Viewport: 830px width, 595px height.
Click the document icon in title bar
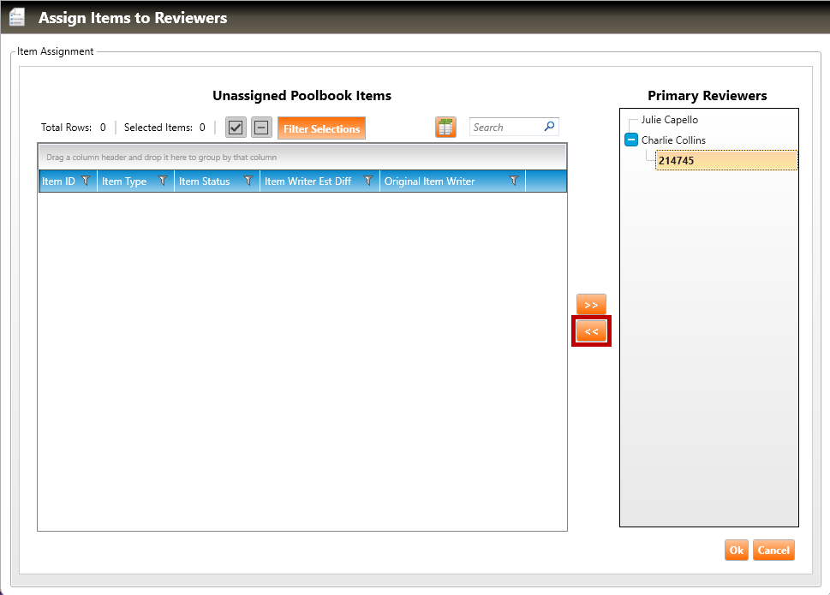17,17
